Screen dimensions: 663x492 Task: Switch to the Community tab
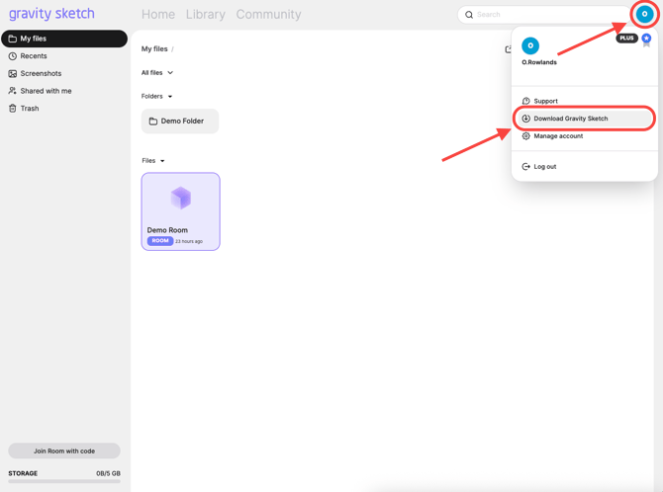[268, 15]
